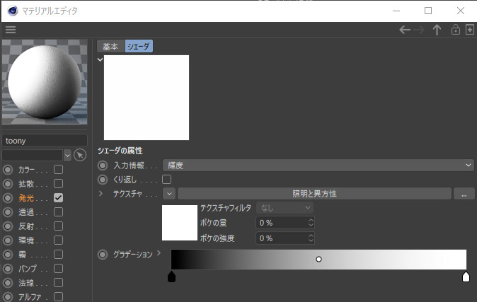Open the 入力情報 dropdown showing 輝度
Screen dimensions: 477x302
click(318, 165)
